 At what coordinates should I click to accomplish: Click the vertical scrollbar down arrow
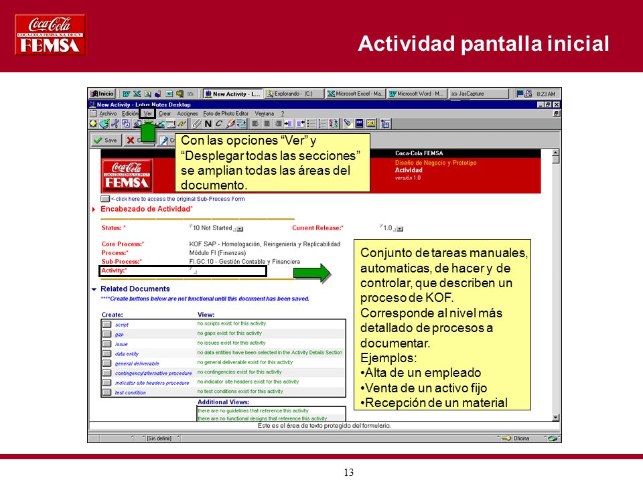(x=556, y=418)
